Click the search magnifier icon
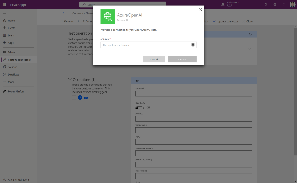 [x=84, y=5]
